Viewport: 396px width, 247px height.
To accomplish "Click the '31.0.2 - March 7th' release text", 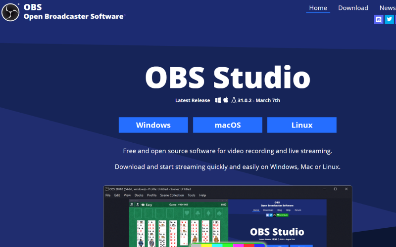I will (259, 100).
